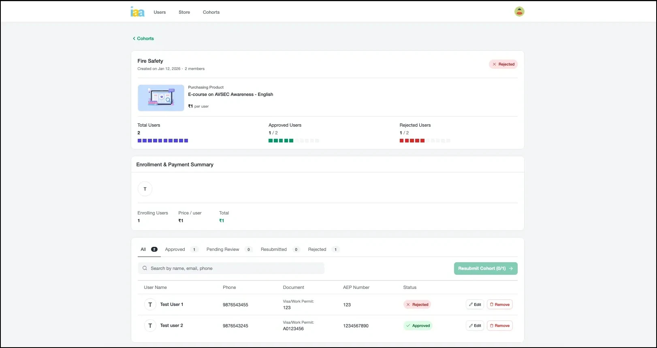
Task: Click Test user 2 avatar icon
Action: (150, 326)
